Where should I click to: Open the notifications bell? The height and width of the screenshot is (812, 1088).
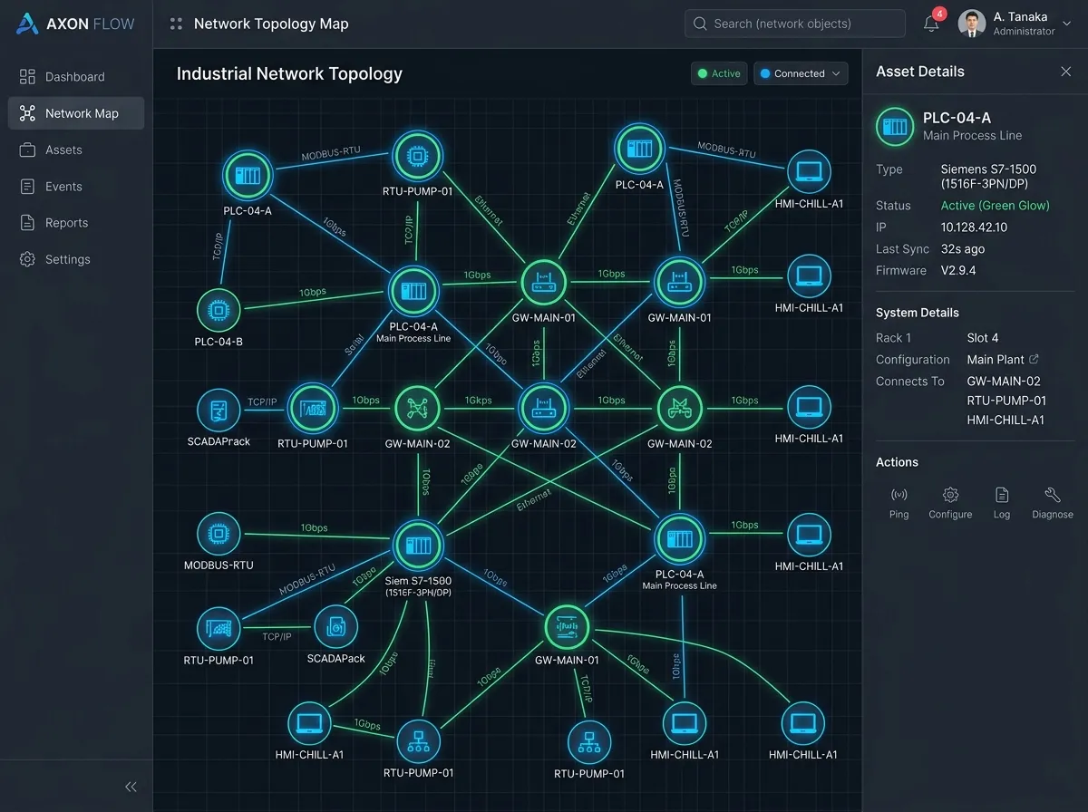[931, 24]
